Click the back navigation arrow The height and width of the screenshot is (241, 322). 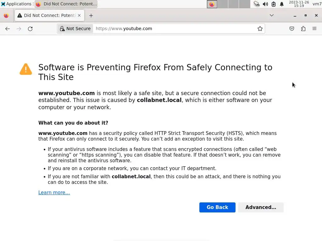click(8, 29)
